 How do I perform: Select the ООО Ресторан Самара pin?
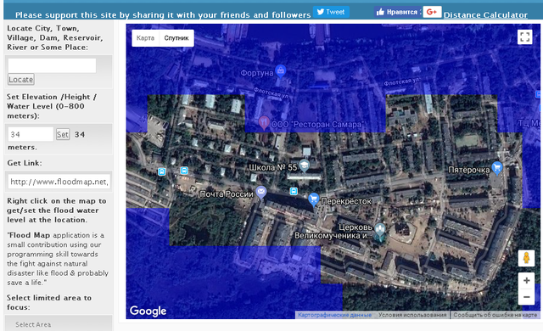click(x=264, y=122)
